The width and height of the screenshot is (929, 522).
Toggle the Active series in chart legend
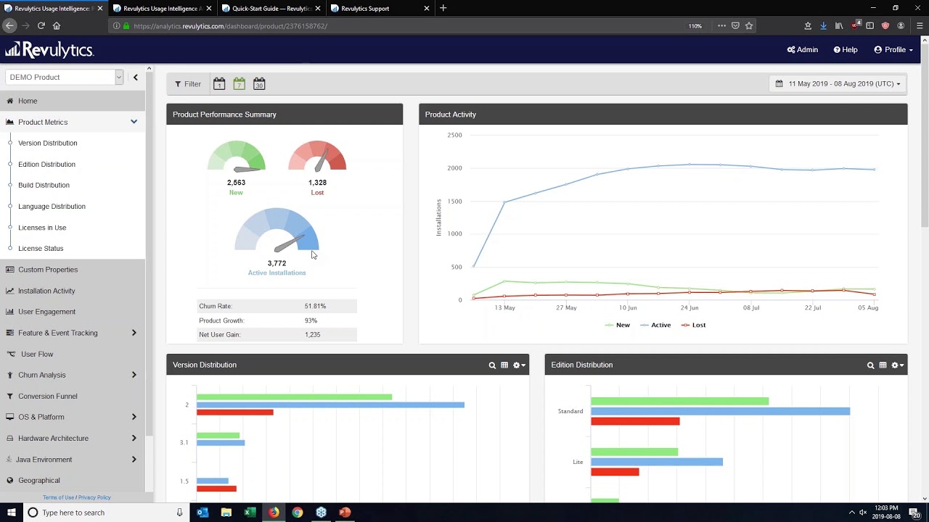655,325
